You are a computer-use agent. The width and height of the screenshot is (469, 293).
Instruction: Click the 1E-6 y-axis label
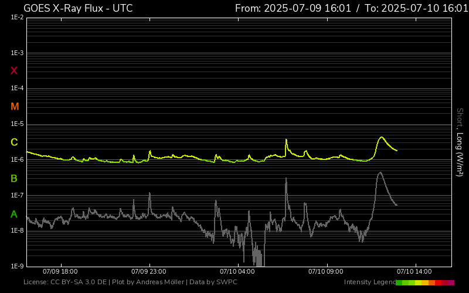tap(17, 159)
